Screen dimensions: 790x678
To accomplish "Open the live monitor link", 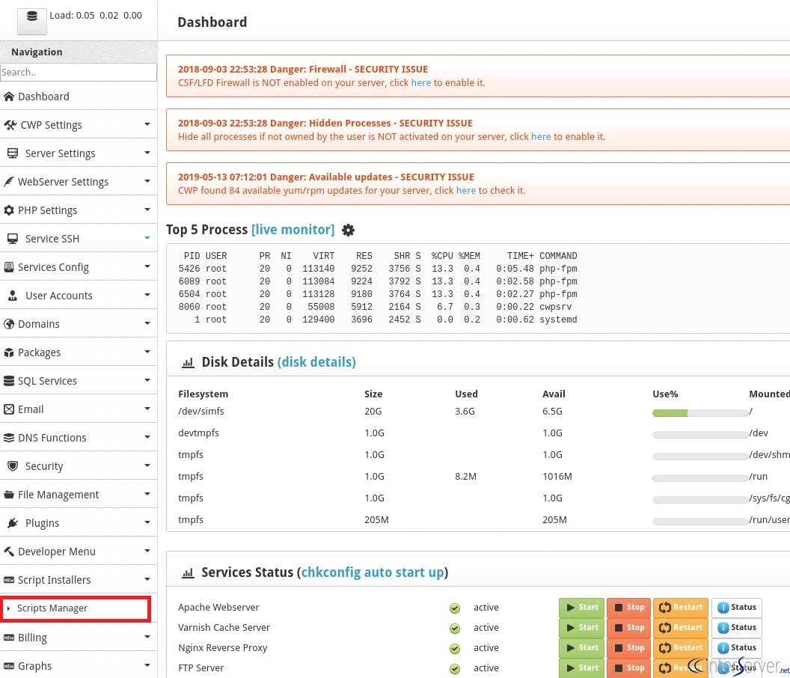I will (293, 230).
